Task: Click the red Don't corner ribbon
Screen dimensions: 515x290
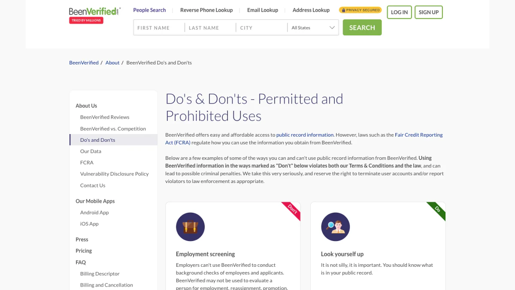Action: [292, 210]
